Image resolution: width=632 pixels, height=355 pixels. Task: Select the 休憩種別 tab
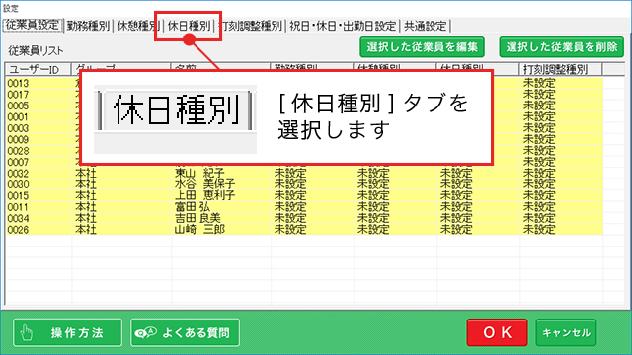click(138, 26)
